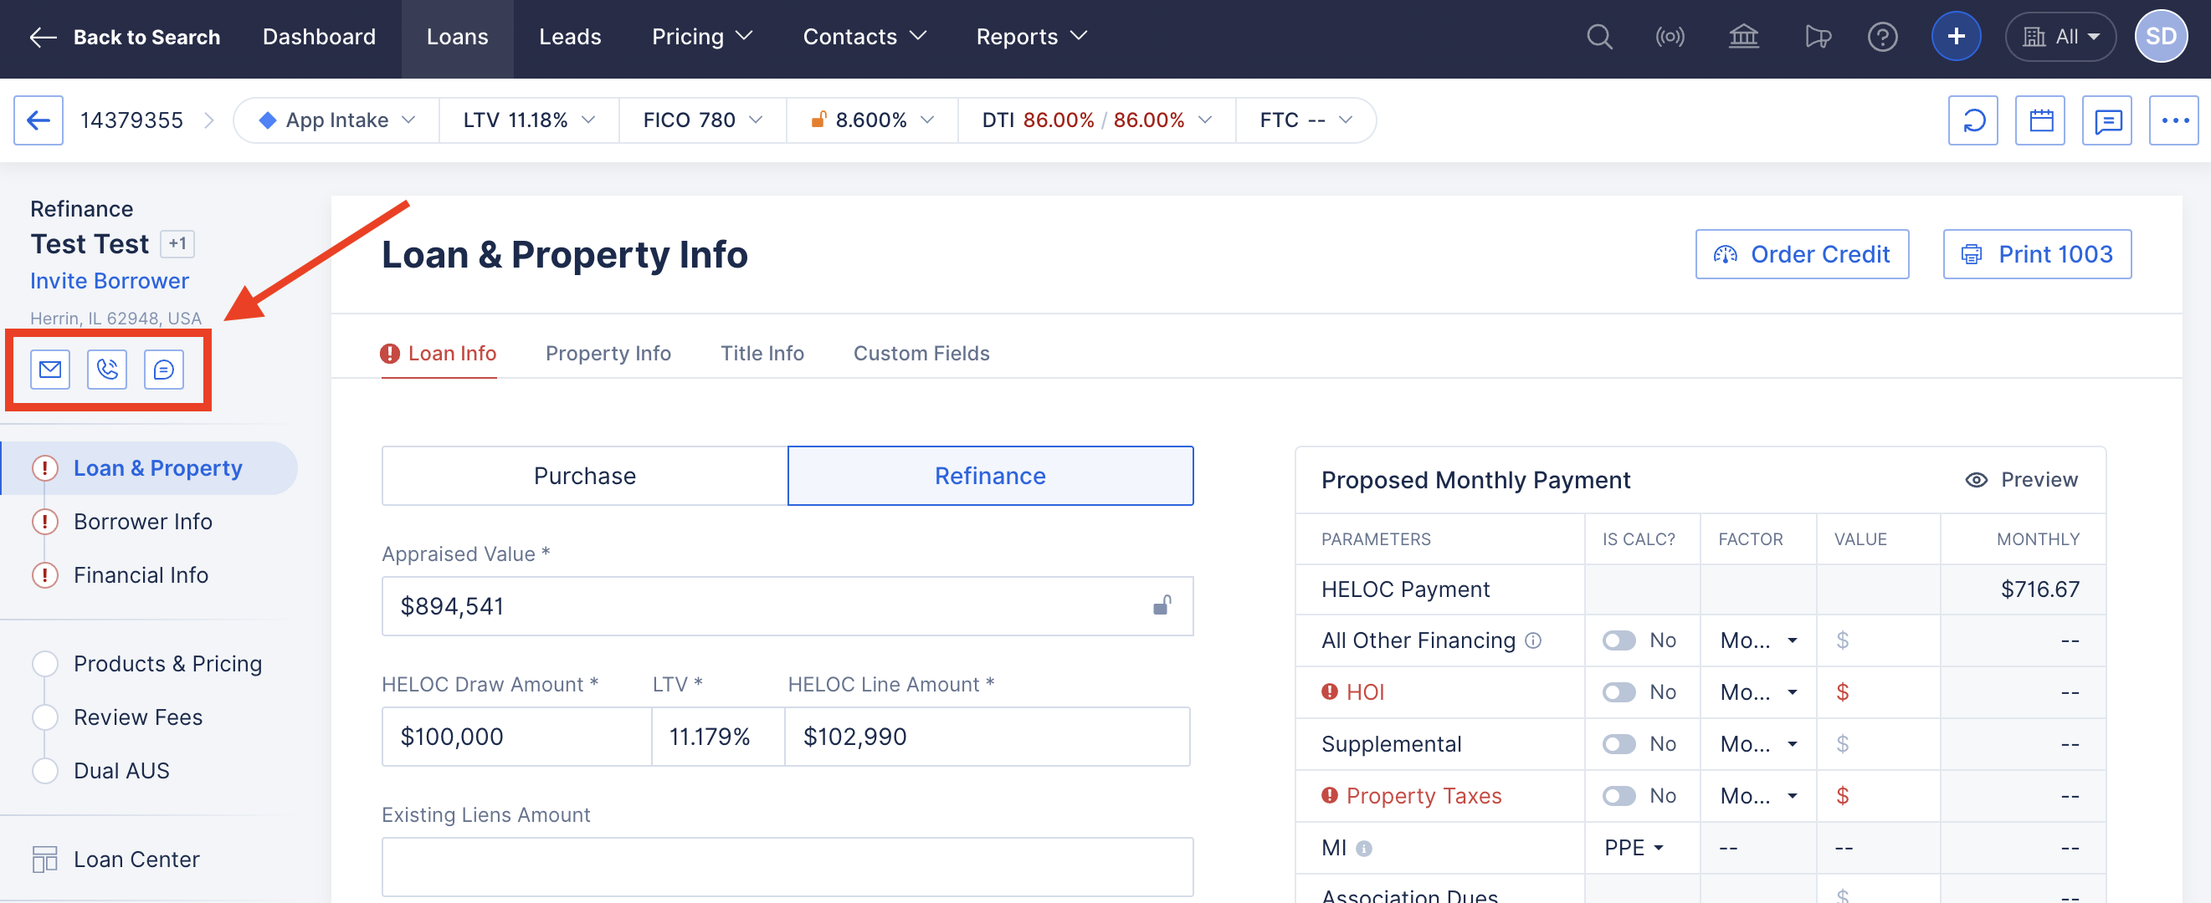Open Leads in the top navigation

tap(569, 37)
